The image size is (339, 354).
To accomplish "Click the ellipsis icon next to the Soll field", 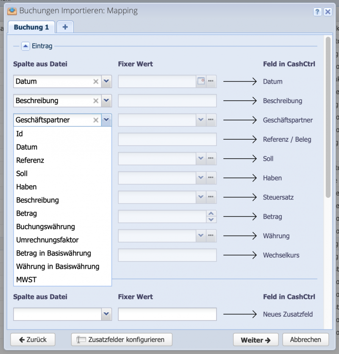I will 211,159.
